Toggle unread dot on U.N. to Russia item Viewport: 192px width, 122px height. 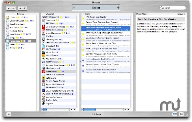(x=83, y=60)
